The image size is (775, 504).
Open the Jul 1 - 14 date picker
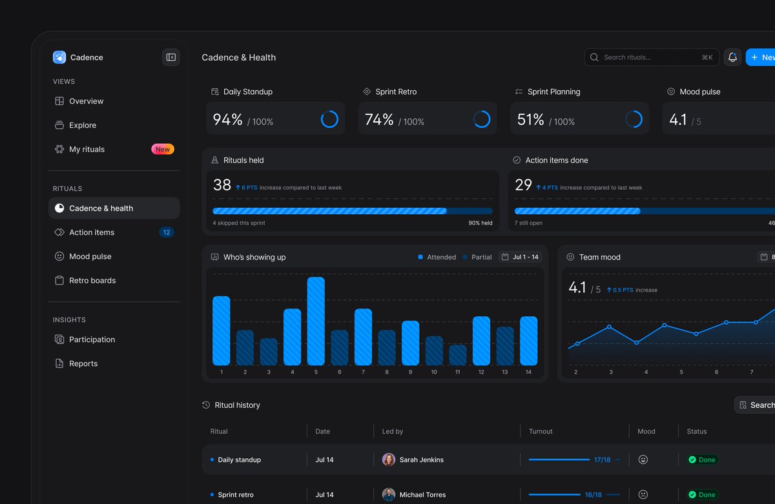click(520, 257)
